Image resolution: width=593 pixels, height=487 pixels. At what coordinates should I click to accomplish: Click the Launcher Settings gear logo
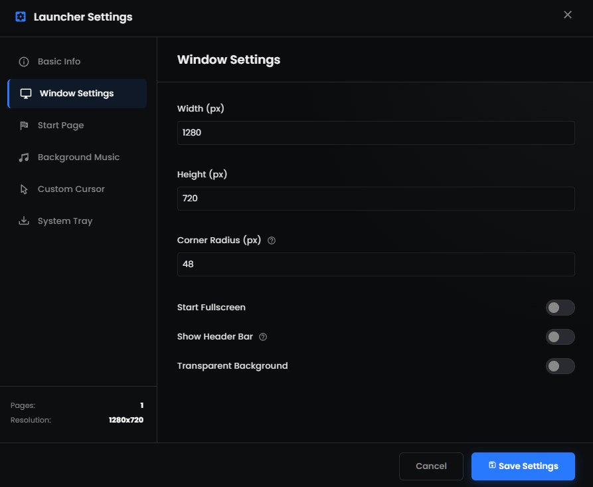pos(21,17)
